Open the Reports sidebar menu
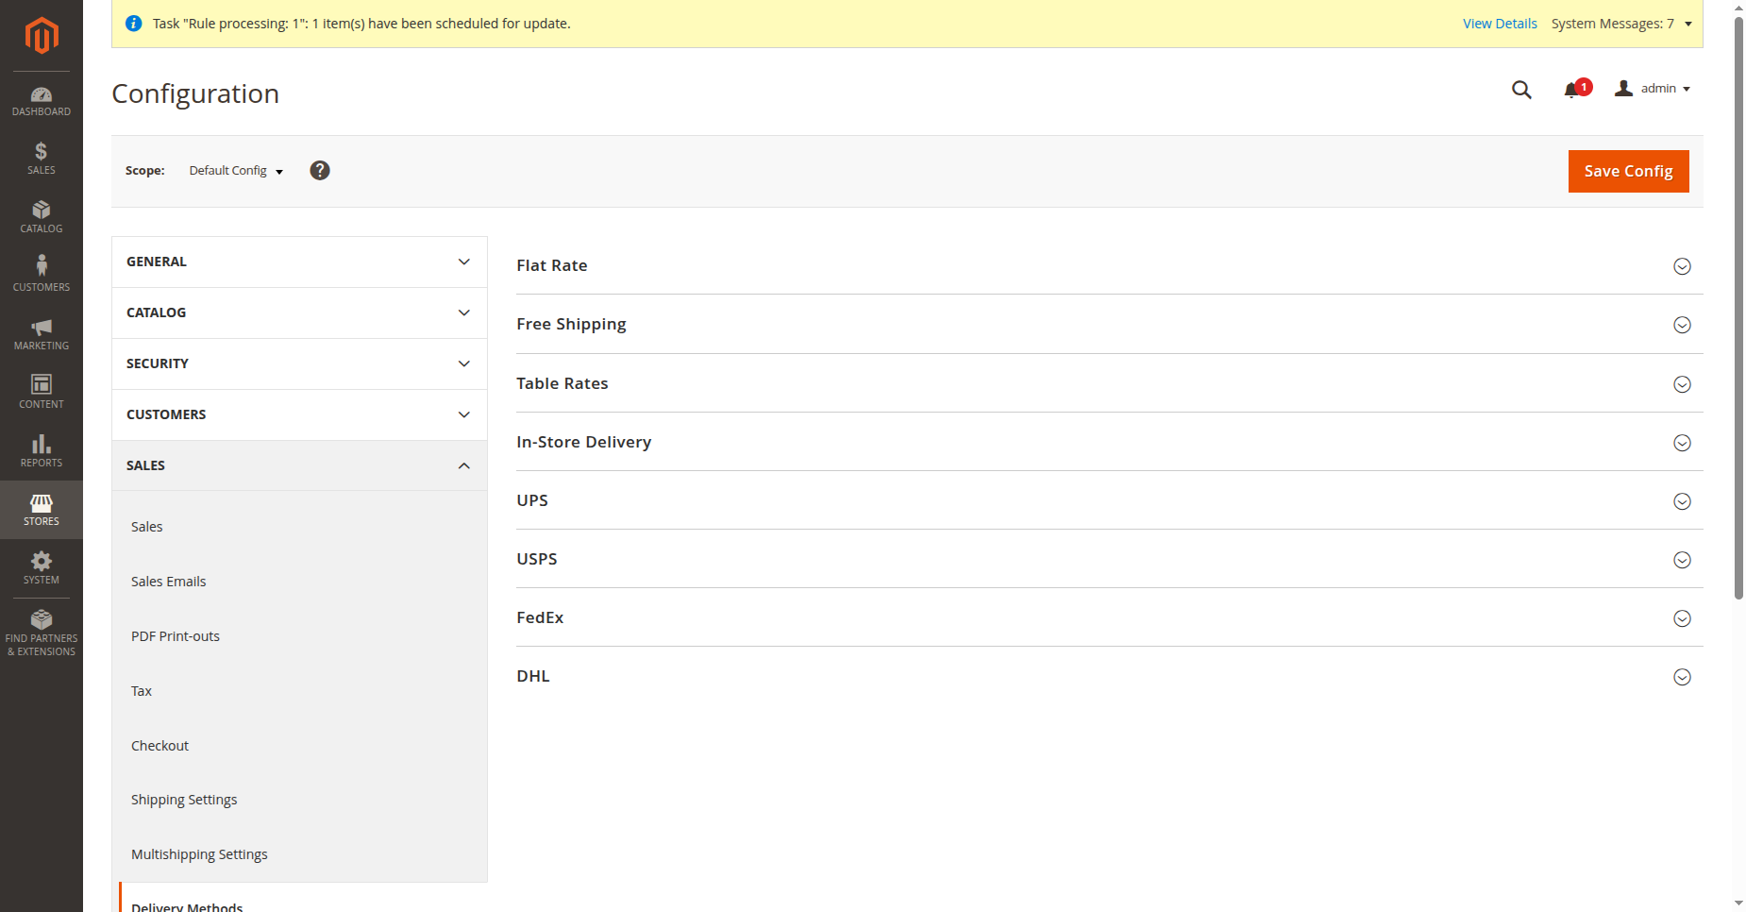Image resolution: width=1746 pixels, height=912 pixels. coord(42,451)
